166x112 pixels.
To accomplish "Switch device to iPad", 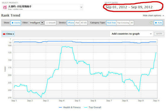I will coord(77,23).
